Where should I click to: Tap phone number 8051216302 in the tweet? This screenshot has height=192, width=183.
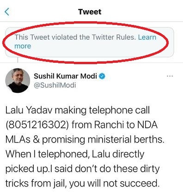(x=37, y=125)
